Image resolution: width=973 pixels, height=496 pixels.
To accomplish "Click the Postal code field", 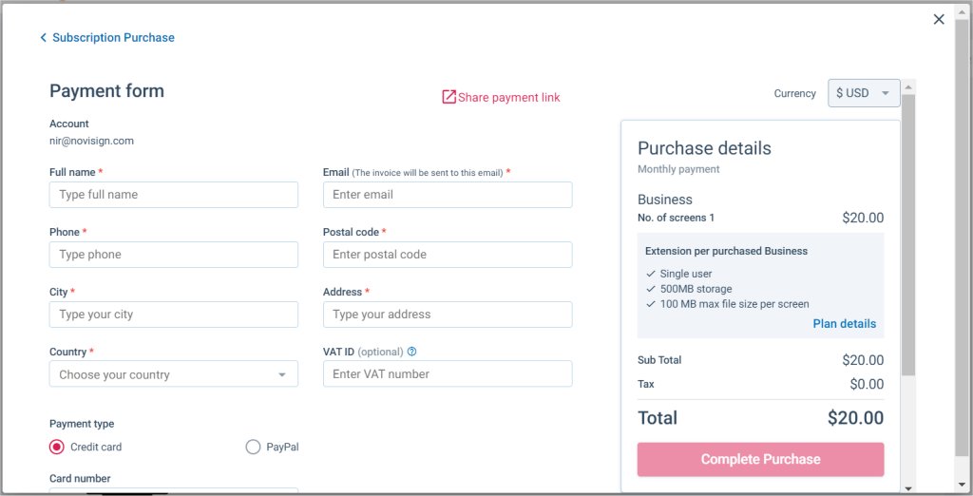I will click(448, 255).
